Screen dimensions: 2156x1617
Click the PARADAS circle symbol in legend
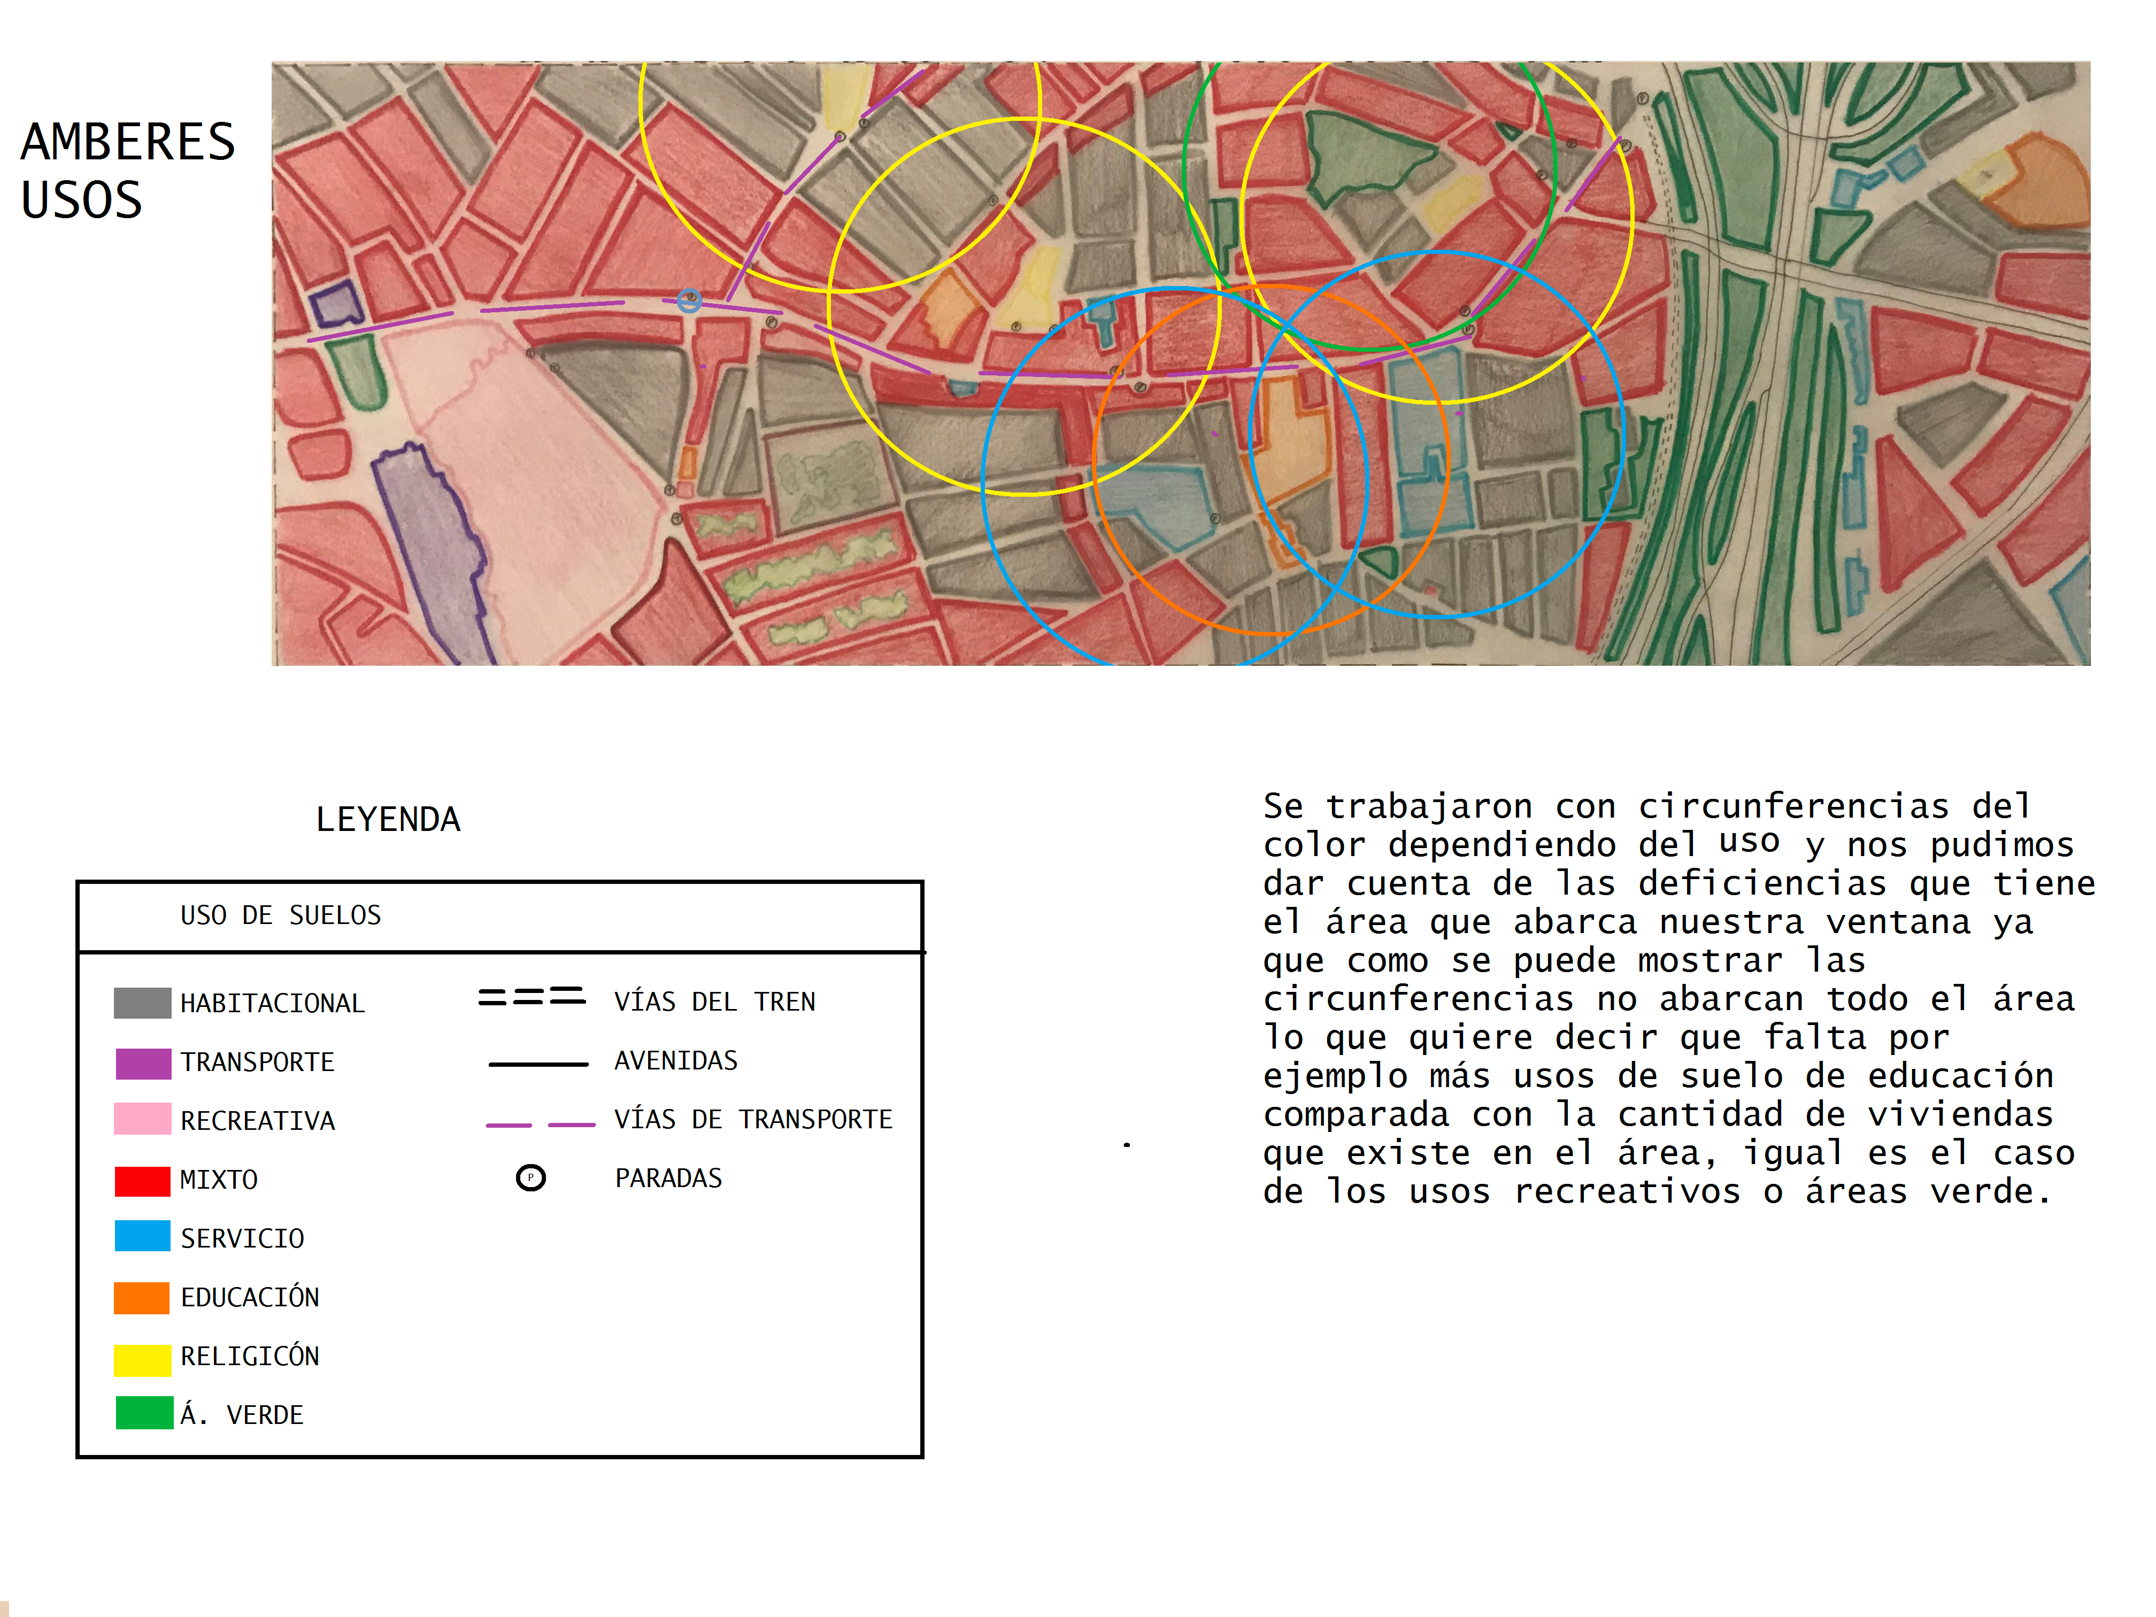530,1177
